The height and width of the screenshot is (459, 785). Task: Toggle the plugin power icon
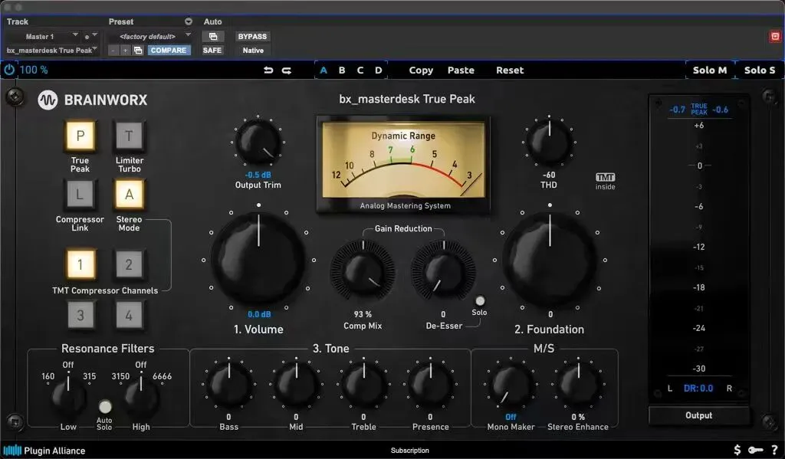point(9,70)
